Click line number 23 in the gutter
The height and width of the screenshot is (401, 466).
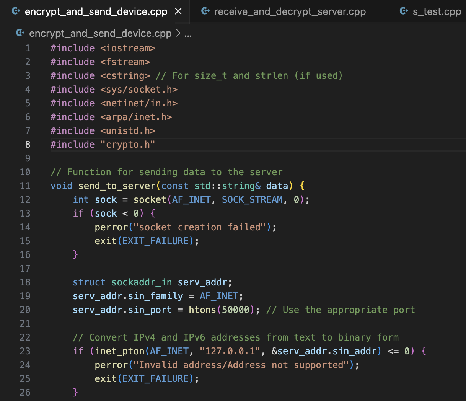pyautogui.click(x=25, y=351)
